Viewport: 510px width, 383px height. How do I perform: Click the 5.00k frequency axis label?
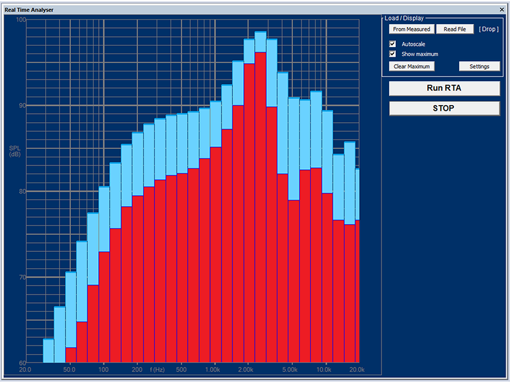pos(290,370)
